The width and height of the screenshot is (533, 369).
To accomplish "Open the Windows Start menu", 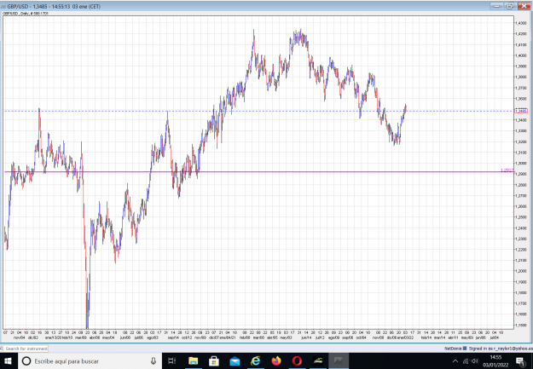I will click(9, 360).
